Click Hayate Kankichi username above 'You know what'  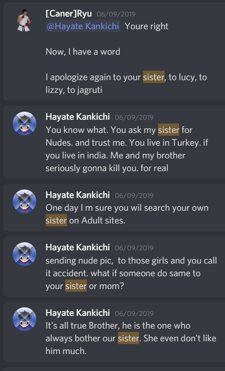[78, 117]
